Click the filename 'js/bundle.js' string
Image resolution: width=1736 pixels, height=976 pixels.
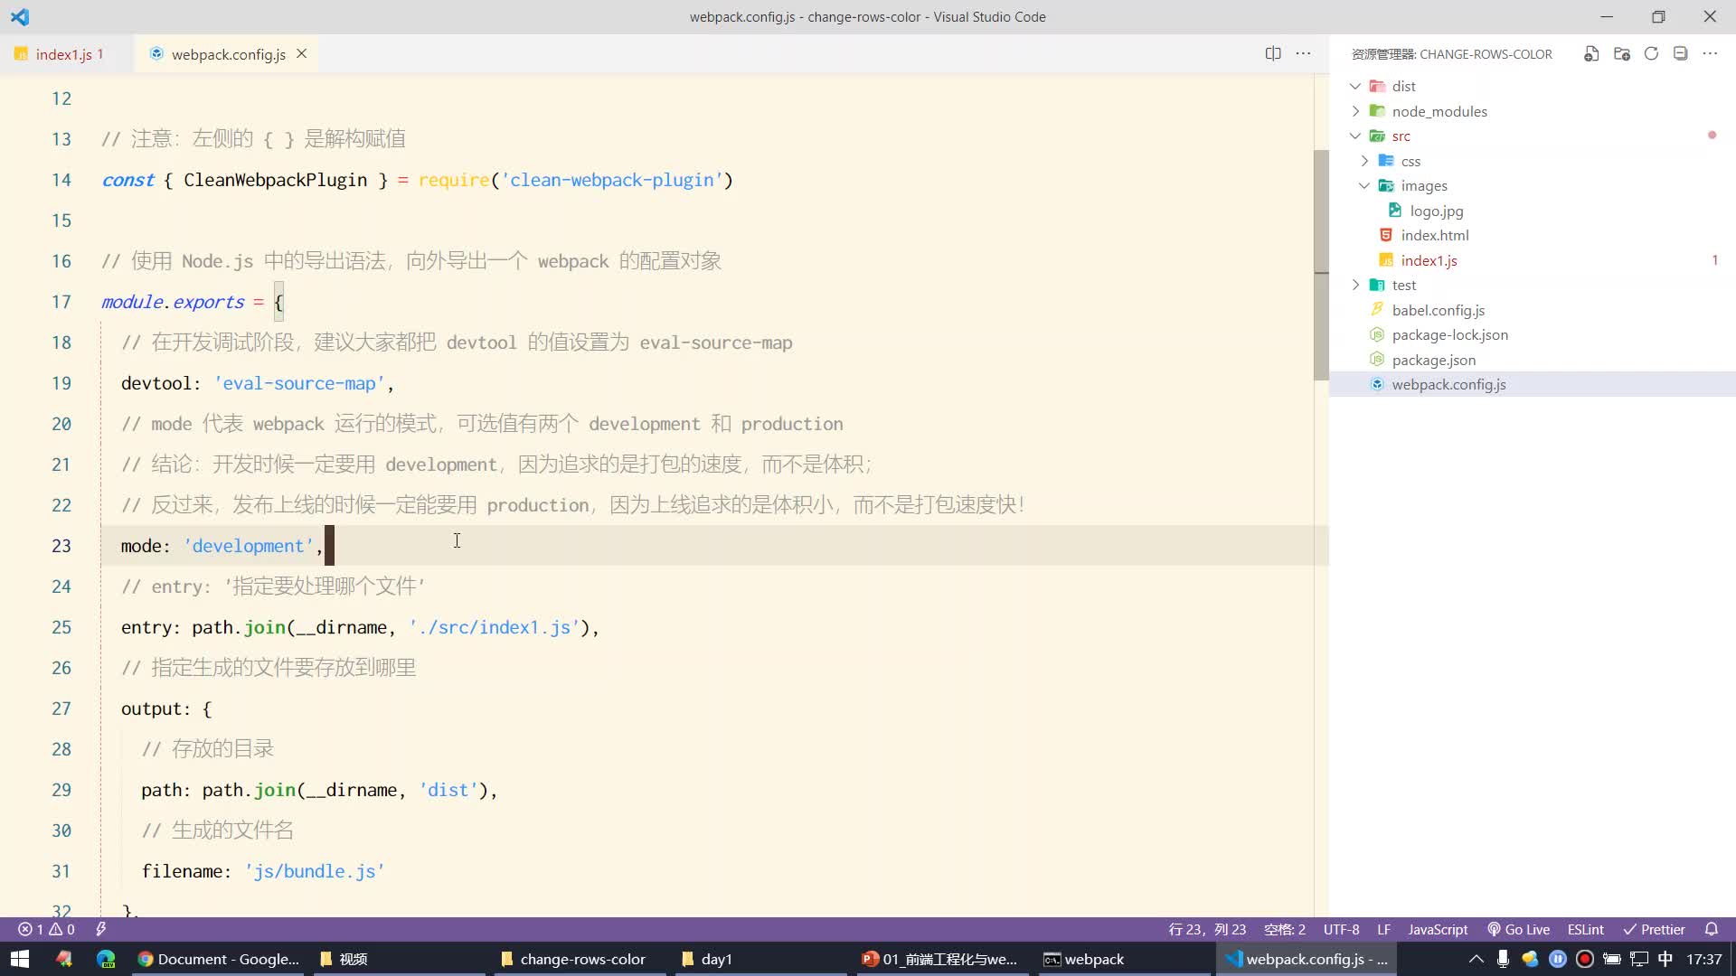point(315,871)
